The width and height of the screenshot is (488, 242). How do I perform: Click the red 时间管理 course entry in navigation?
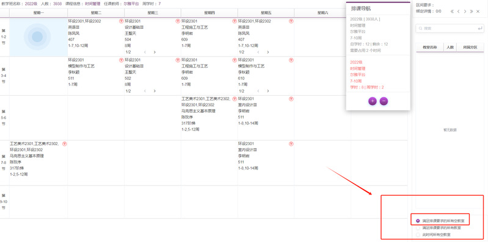pos(357,68)
